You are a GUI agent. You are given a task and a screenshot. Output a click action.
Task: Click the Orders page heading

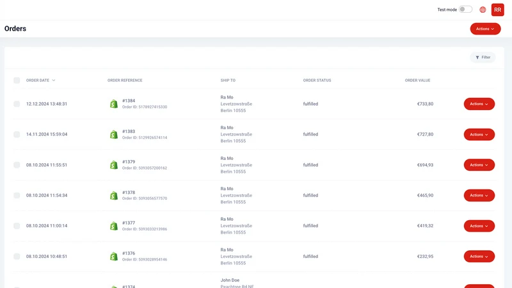tap(15, 29)
